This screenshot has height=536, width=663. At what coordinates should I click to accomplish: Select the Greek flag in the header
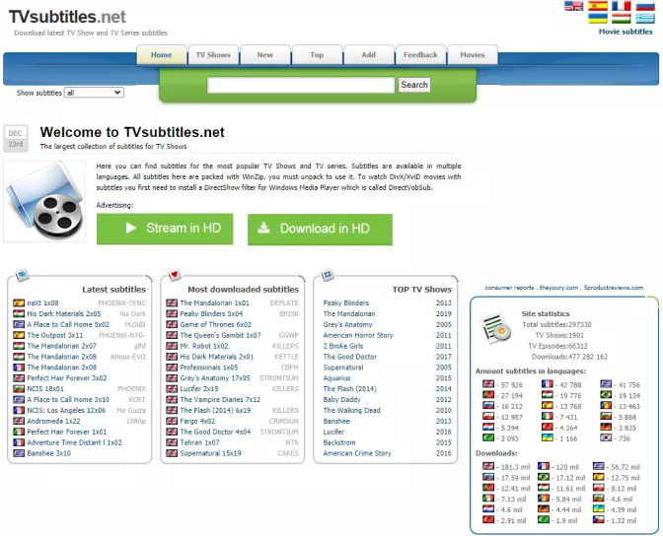click(645, 18)
